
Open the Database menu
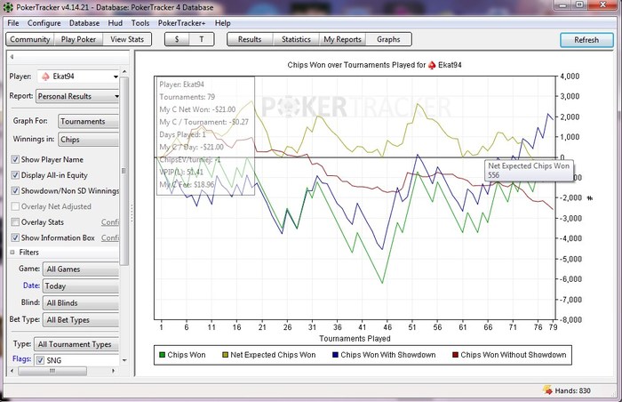[84, 23]
